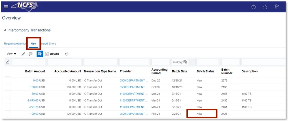Viewport: 289px width, 122px height.
Task: Open Favorites star icon
Action: point(265,7)
